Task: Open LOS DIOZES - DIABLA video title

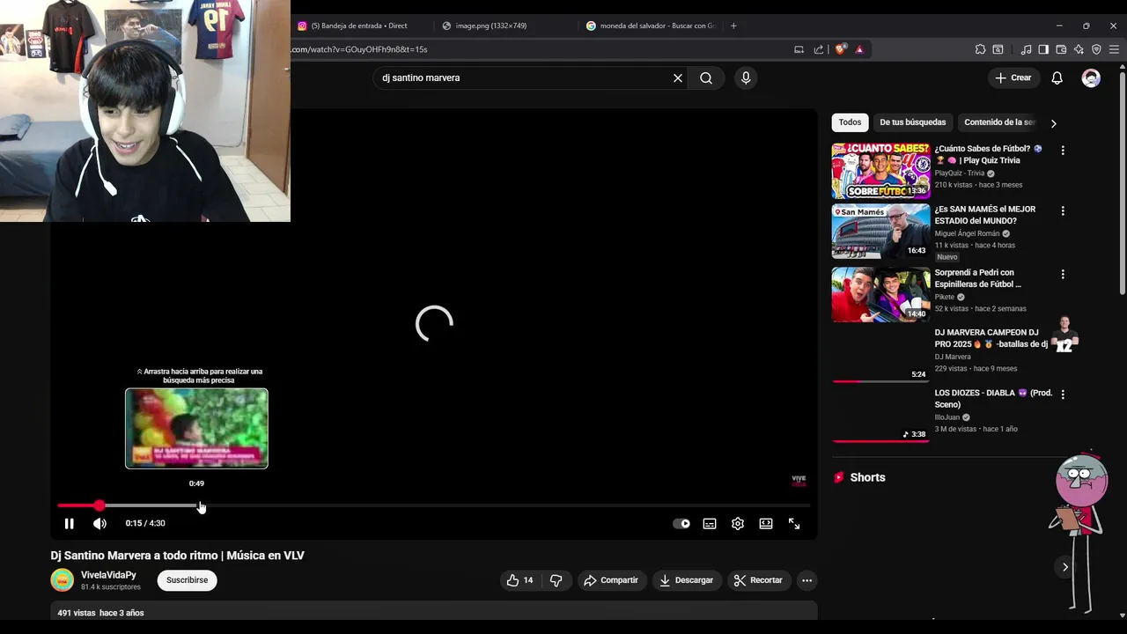Action: coord(993,398)
